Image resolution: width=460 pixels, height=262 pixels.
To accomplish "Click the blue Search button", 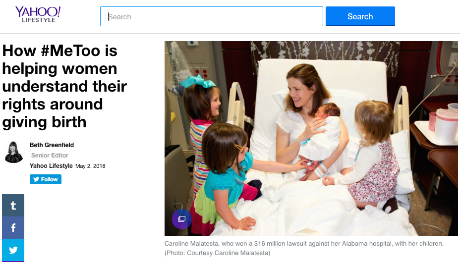I will [360, 16].
